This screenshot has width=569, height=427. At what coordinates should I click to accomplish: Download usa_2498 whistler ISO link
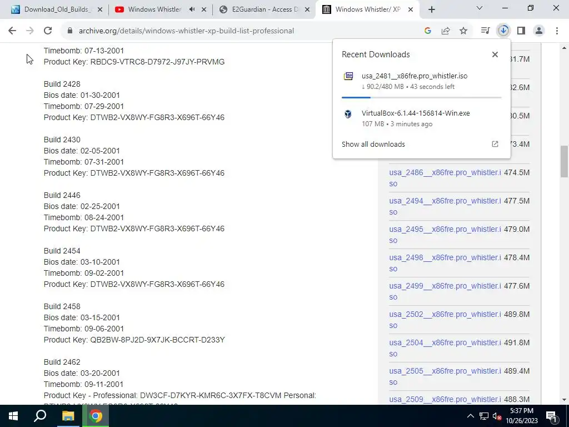(x=445, y=263)
